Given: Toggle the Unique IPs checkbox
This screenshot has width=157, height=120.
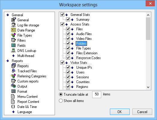Looking at the screenshot, I should click(68, 67).
